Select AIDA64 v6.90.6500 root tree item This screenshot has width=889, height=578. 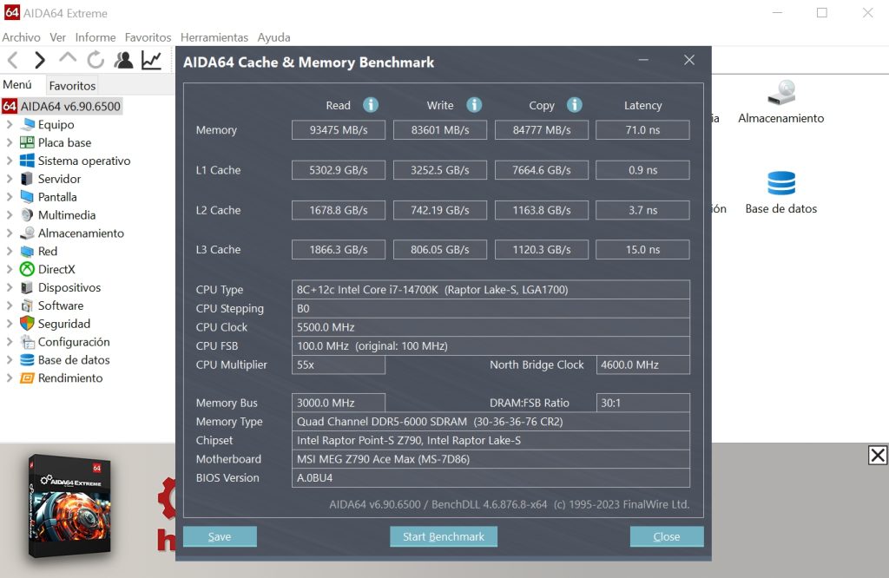point(62,106)
